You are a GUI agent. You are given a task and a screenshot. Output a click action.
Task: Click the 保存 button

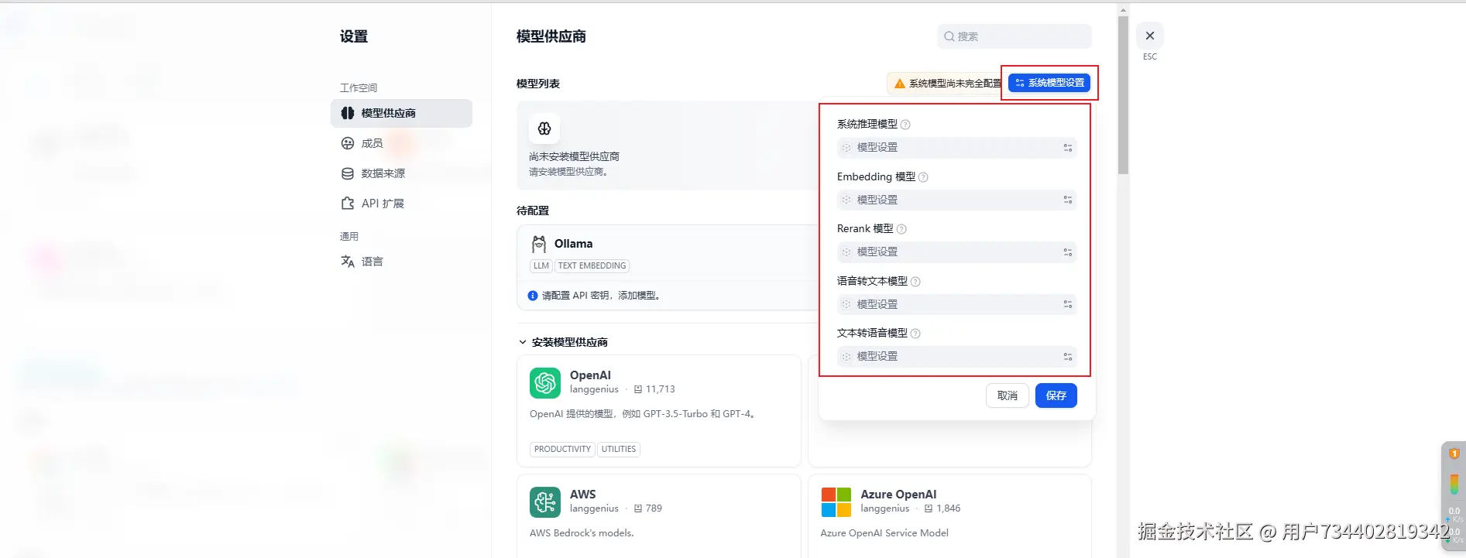(x=1056, y=395)
